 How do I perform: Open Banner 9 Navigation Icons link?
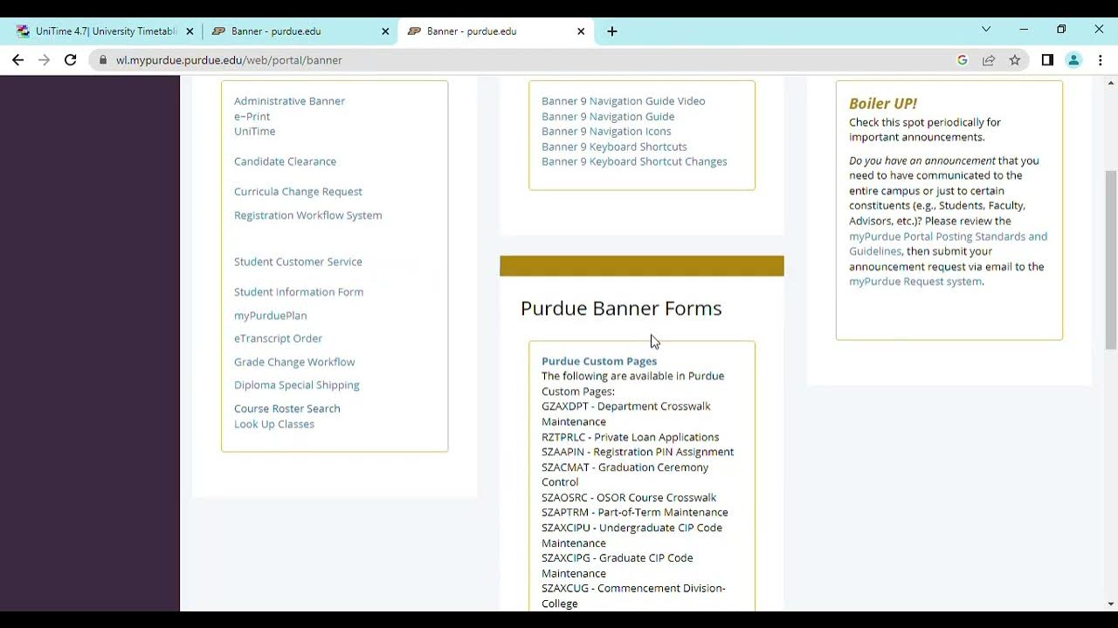pos(606,132)
